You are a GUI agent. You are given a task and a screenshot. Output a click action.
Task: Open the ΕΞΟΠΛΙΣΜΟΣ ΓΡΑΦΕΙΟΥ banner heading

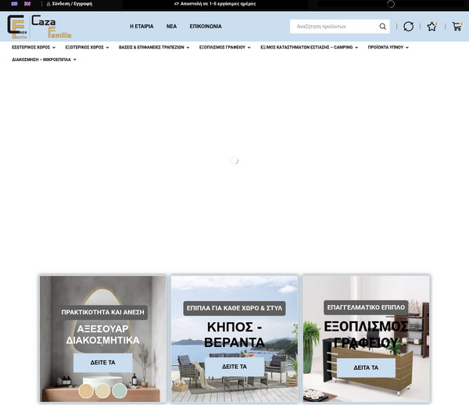tap(366, 334)
